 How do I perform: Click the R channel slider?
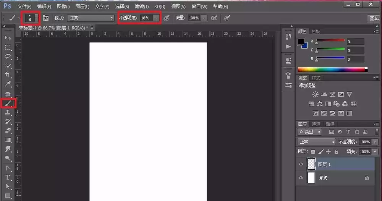(x=330, y=41)
